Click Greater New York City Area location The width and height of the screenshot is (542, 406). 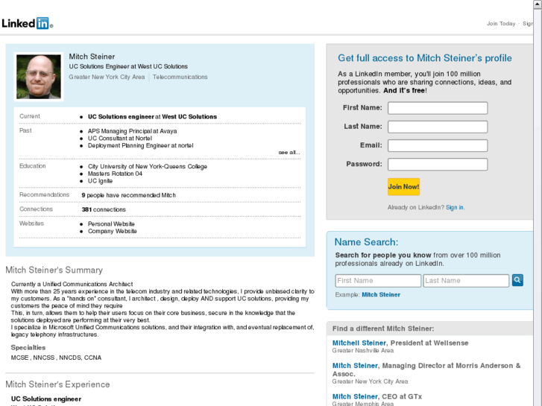click(107, 77)
